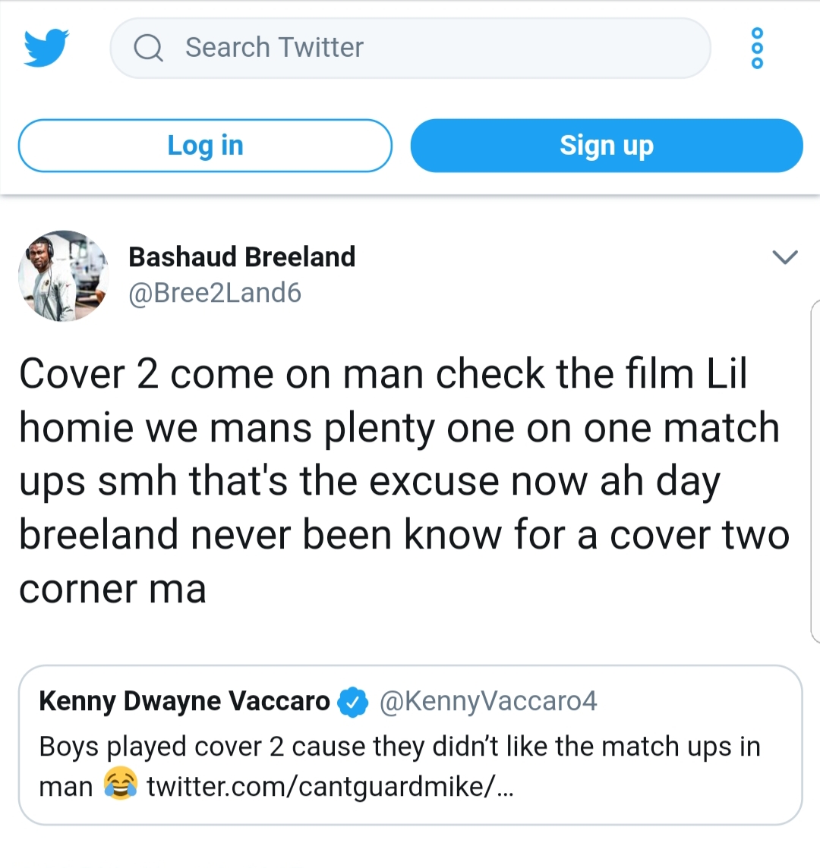
Task: Click the Bashaud Breeland display name
Action: point(241,257)
